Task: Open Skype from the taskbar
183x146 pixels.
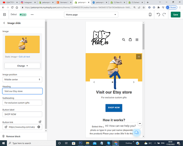Action: coord(109,143)
